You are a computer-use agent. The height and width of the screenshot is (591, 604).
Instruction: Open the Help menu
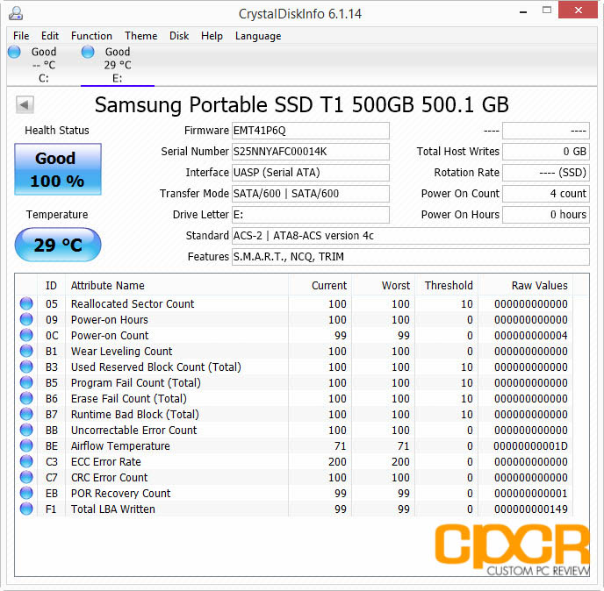tap(212, 36)
